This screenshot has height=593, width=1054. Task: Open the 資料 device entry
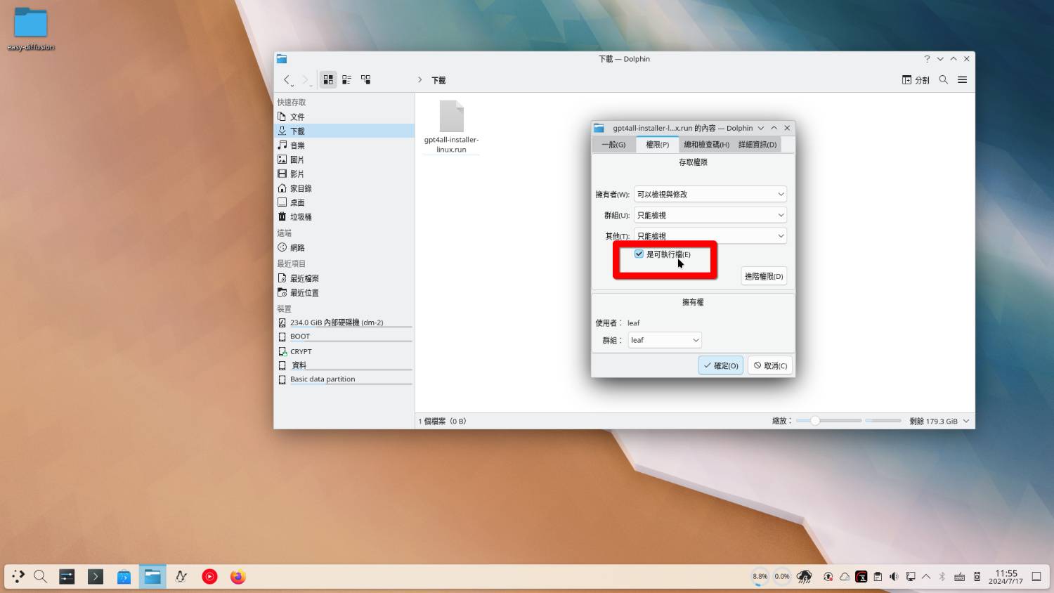[344, 365]
